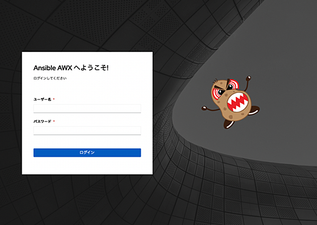Click the 'ログインしてください' text
This screenshot has height=225, width=317.
coord(50,78)
